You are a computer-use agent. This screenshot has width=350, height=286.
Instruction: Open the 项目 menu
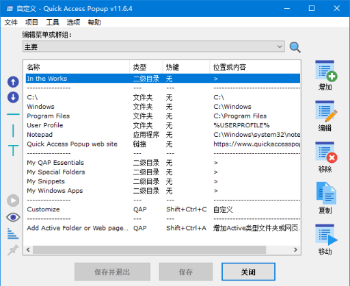click(31, 23)
